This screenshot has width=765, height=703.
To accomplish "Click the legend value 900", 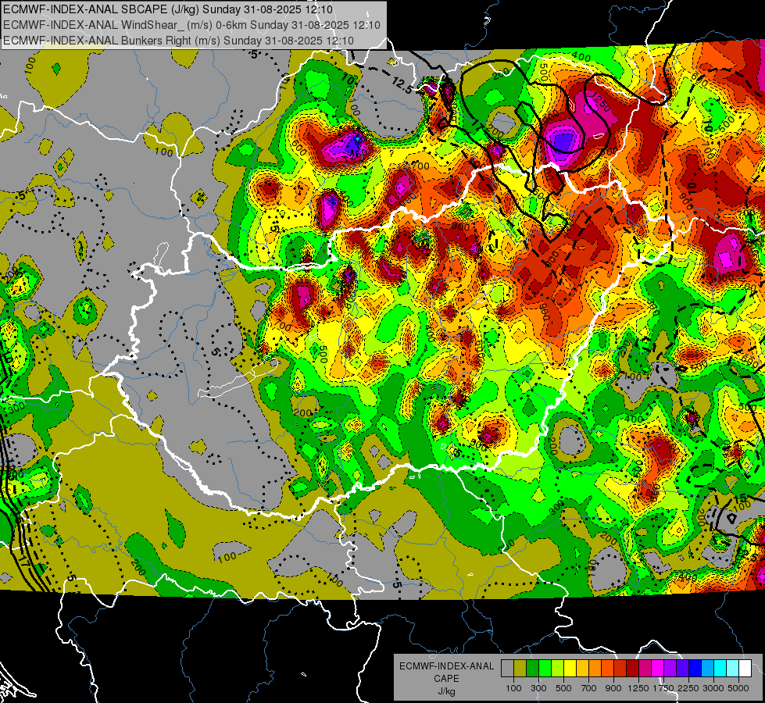I will [x=613, y=688].
